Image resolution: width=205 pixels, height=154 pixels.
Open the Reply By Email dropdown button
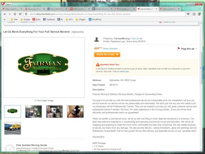click(107, 55)
